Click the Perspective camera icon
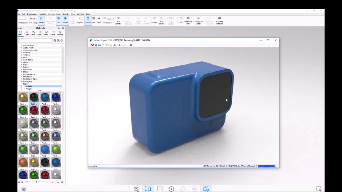Image resolution: width=342 pixels, height=192 pixels. 104,18
